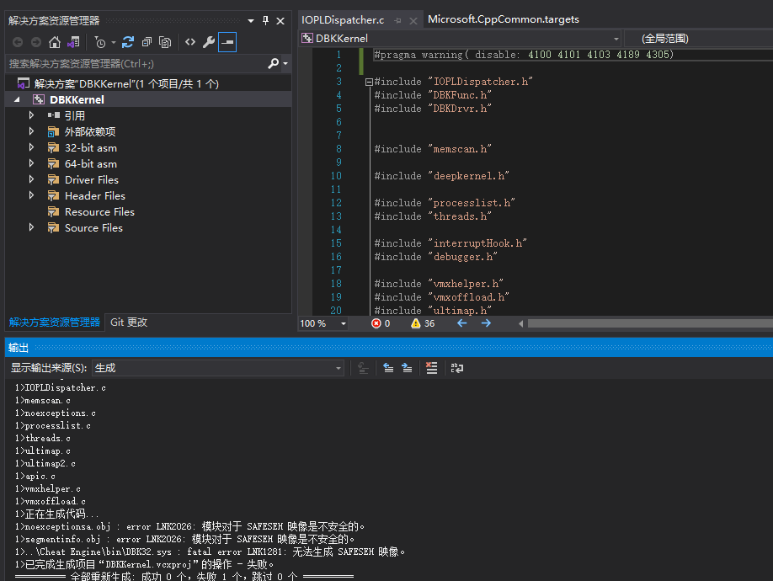Click the View Code icon in Solution Explorer
Screen dimensions: 773x581
click(x=189, y=43)
